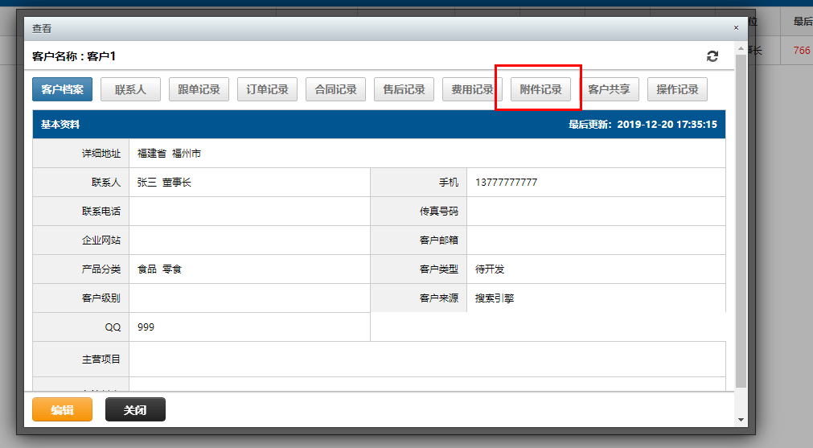Open the 联系人 tab

[x=130, y=89]
